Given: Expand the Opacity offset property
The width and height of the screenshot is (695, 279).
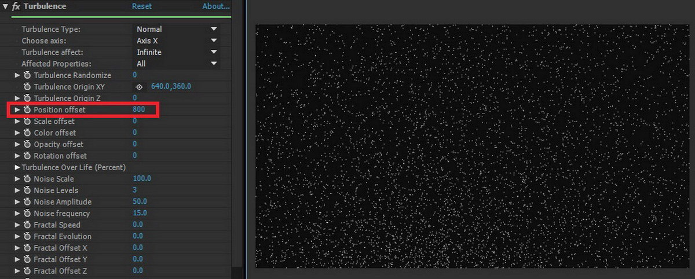Looking at the screenshot, I should pos(17,144).
